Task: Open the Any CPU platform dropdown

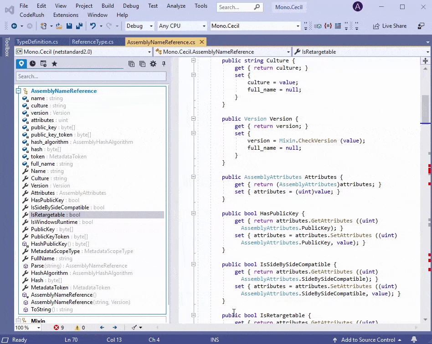Action: tap(182, 26)
